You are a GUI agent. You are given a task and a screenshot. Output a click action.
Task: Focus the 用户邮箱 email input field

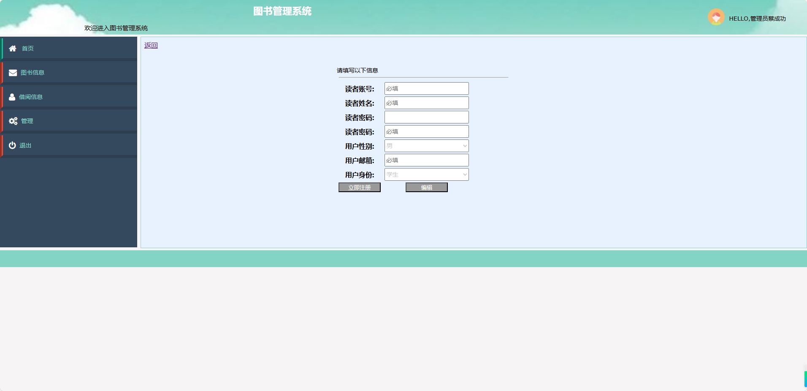click(x=426, y=160)
